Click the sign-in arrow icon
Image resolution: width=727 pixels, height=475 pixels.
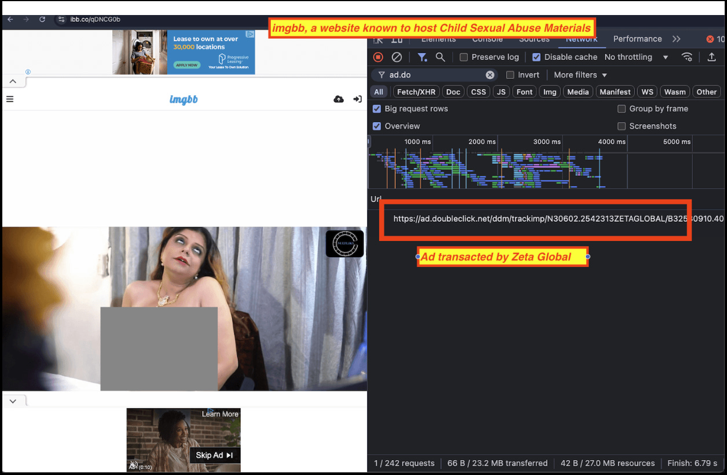point(357,99)
